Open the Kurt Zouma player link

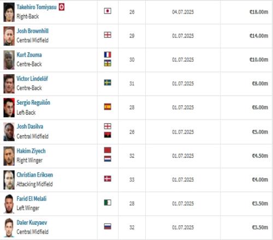click(29, 55)
